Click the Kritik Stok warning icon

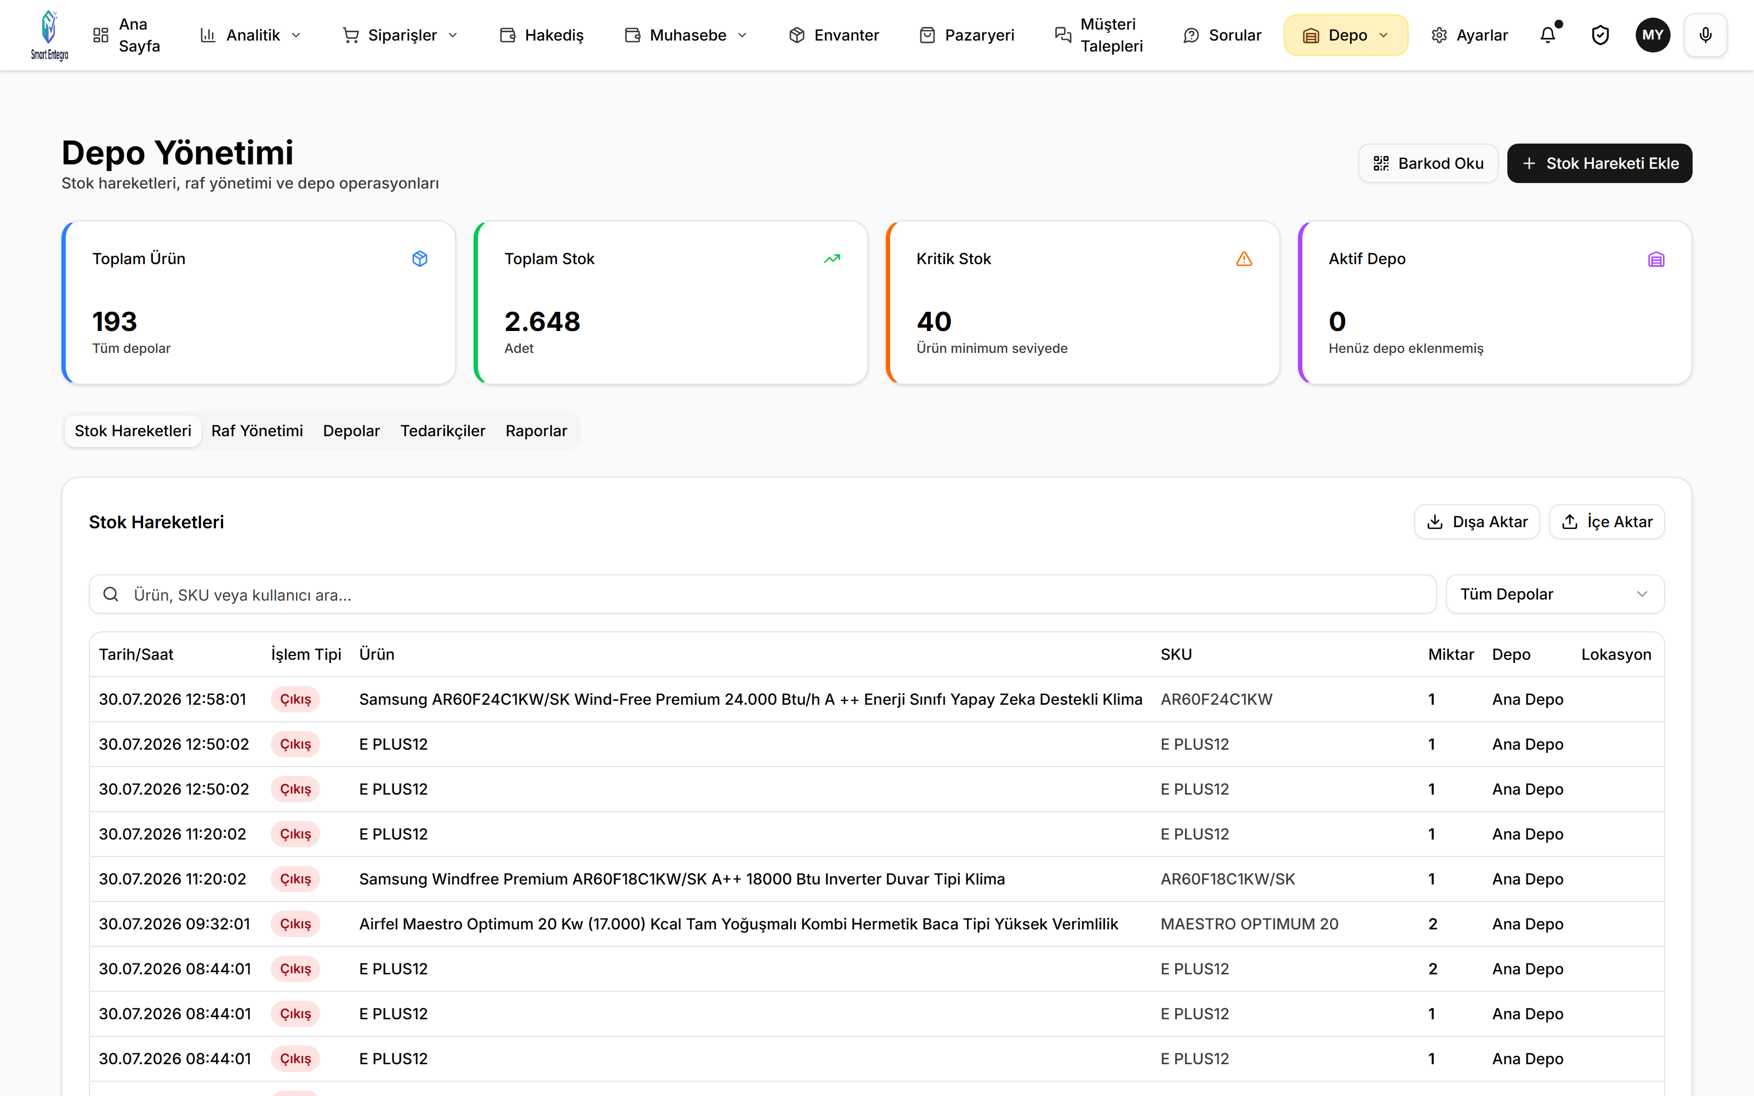(x=1244, y=259)
